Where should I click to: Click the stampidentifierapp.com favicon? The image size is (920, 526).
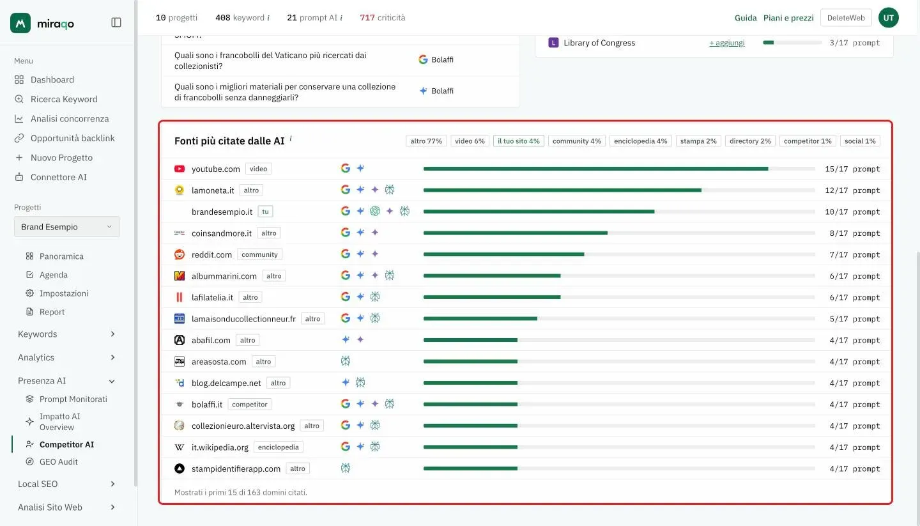click(x=180, y=468)
